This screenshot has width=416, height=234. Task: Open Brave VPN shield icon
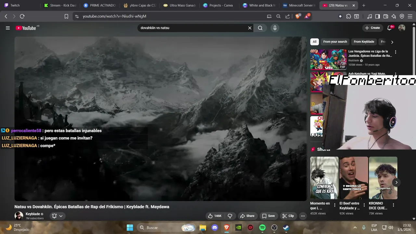pyautogui.click(x=402, y=16)
